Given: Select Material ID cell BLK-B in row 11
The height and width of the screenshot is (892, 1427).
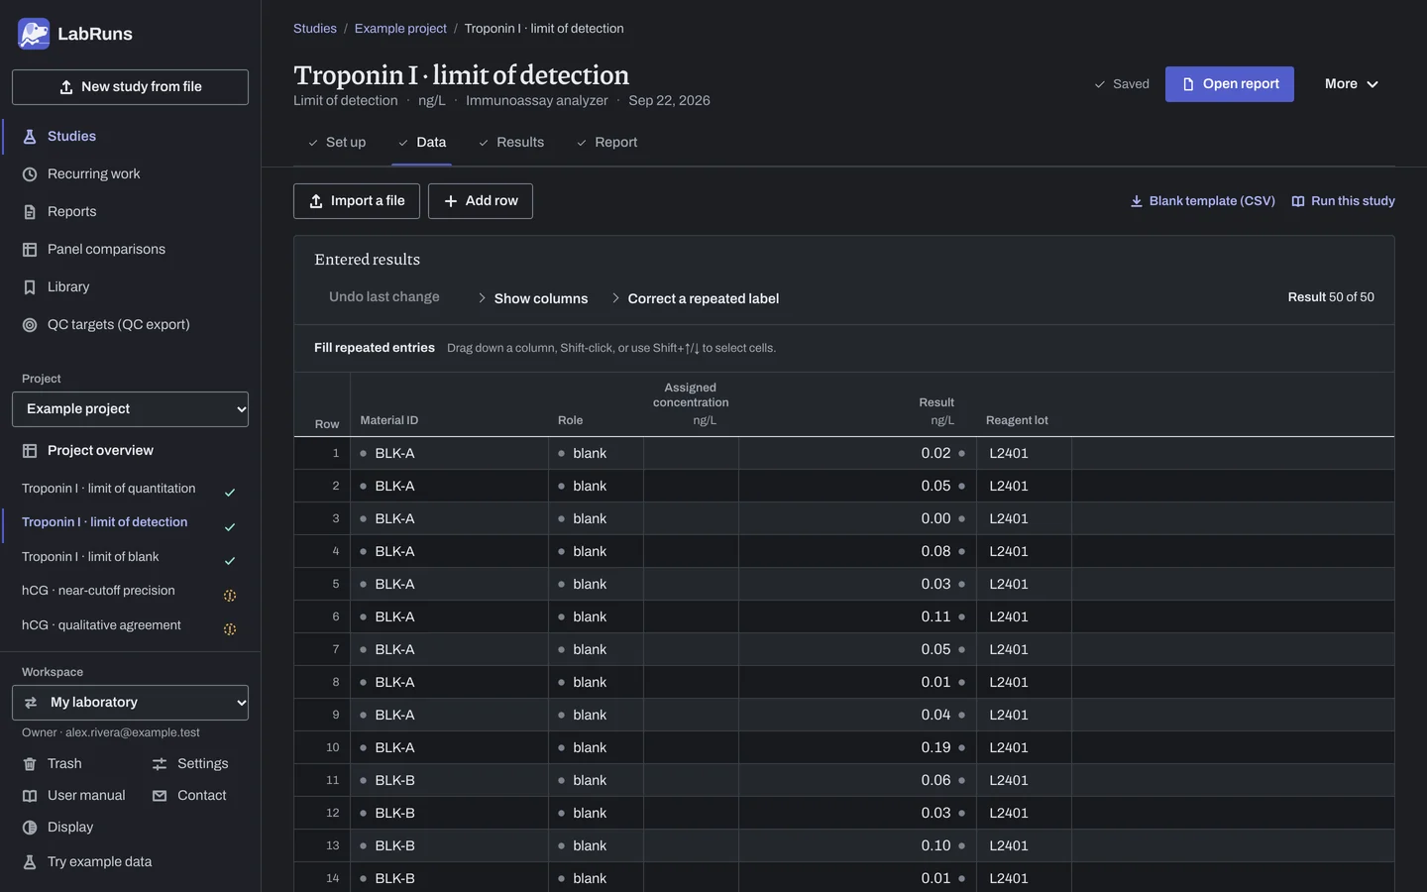Looking at the screenshot, I should click(449, 781).
